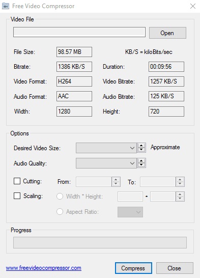Click the Free Video Compressor title bar icon
The height and width of the screenshot is (278, 200).
pyautogui.click(x=5, y=6)
